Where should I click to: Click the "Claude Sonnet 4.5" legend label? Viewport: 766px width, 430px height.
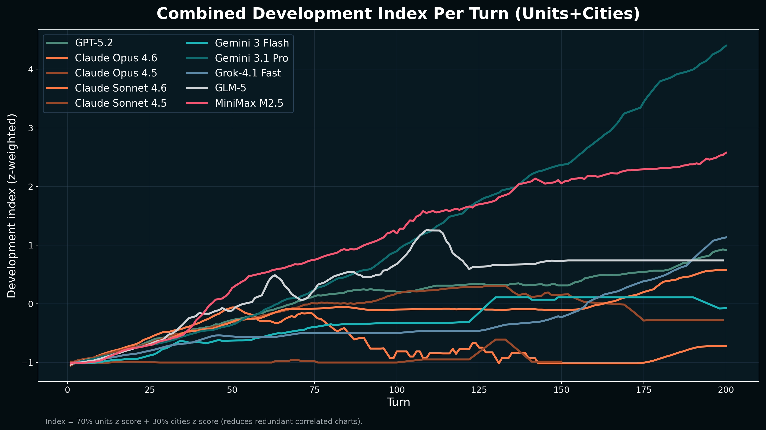(121, 103)
